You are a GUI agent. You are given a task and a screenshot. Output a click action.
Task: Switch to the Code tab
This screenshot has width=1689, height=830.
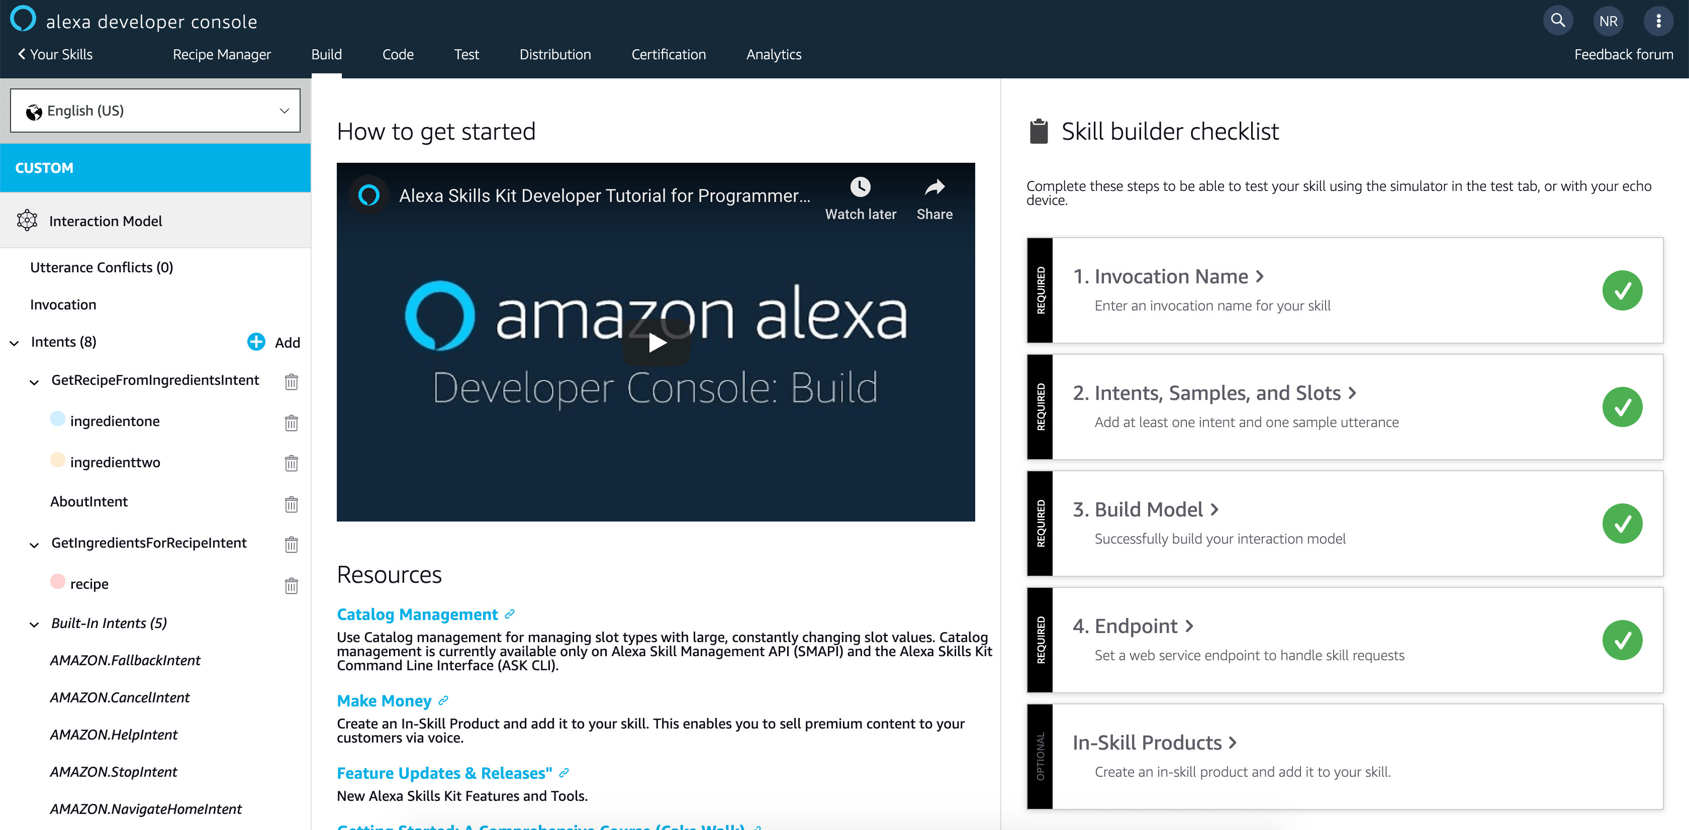(398, 54)
